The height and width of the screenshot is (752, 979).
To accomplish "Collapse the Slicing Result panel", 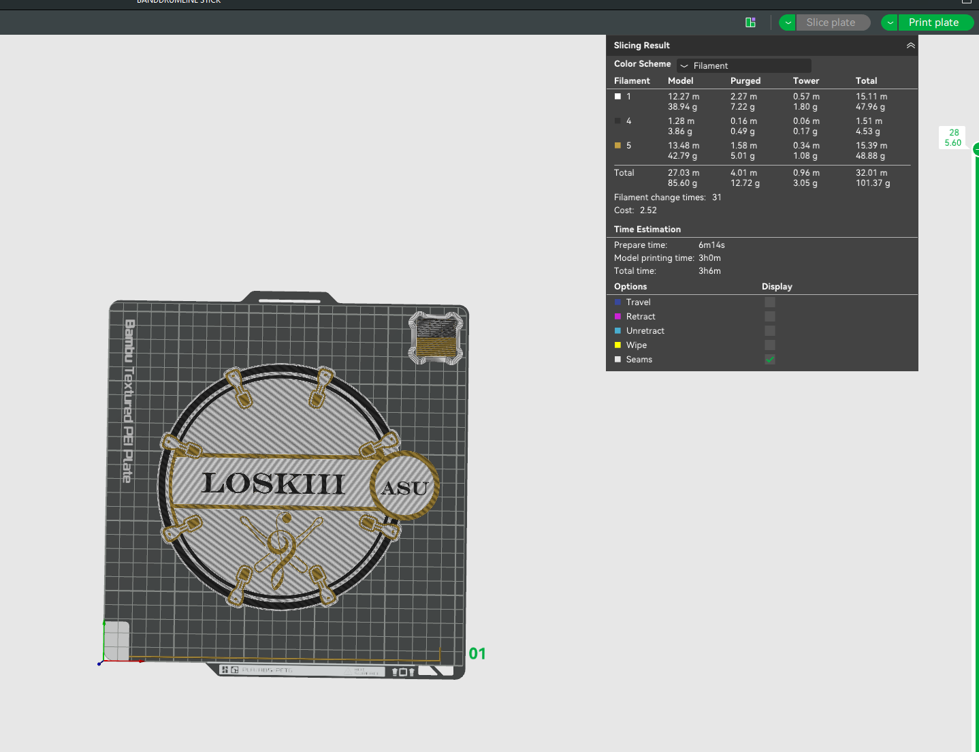I will (910, 46).
